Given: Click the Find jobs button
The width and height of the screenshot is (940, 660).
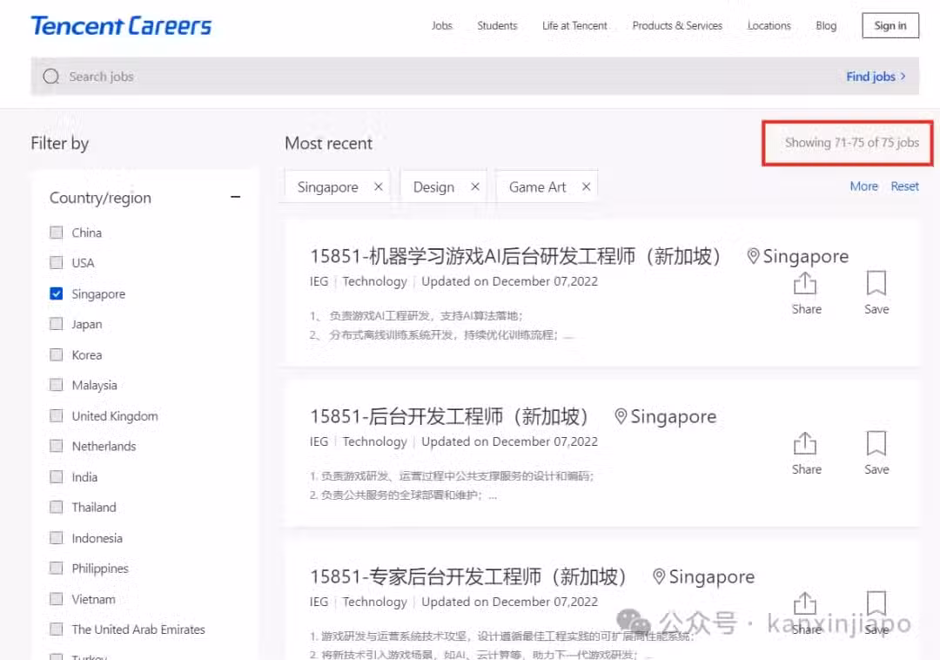Looking at the screenshot, I should (876, 77).
